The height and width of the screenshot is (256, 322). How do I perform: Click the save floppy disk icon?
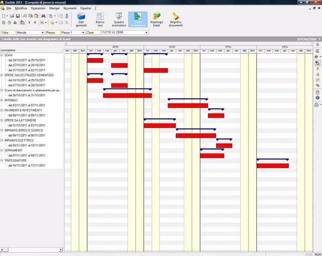[18, 16]
